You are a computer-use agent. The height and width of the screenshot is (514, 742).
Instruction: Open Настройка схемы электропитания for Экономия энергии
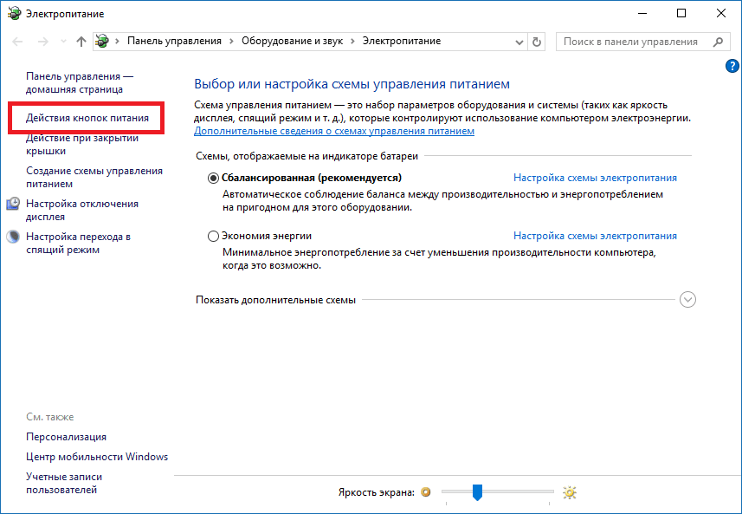pyautogui.click(x=595, y=236)
